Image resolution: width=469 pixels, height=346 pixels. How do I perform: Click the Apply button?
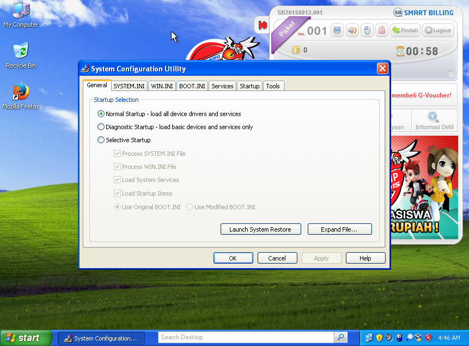coord(321,258)
